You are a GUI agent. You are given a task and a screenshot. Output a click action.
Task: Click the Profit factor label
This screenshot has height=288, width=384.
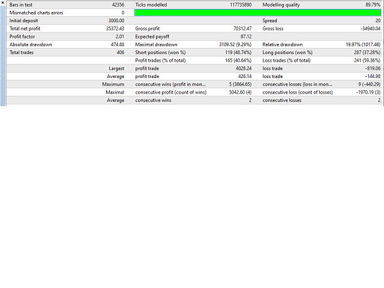click(x=23, y=37)
